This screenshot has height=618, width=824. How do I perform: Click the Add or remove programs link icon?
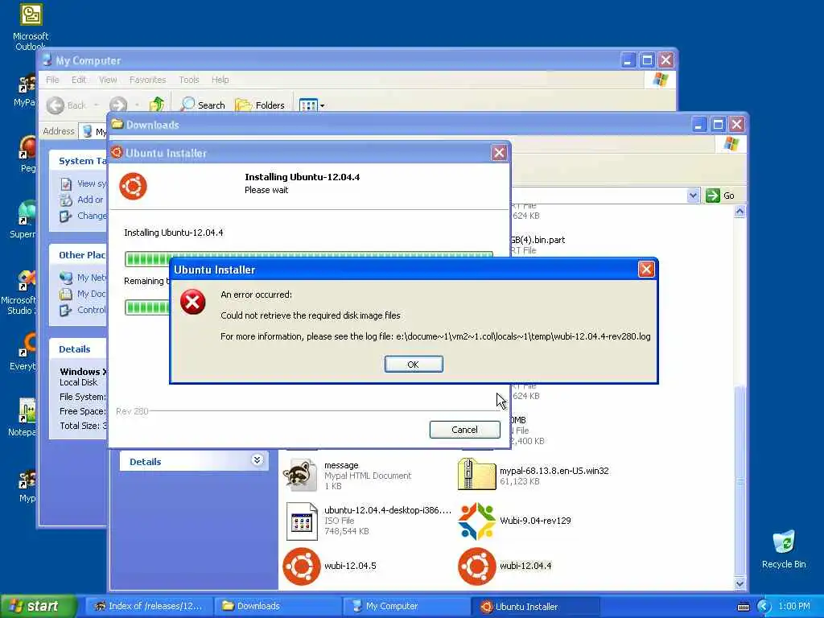point(66,200)
